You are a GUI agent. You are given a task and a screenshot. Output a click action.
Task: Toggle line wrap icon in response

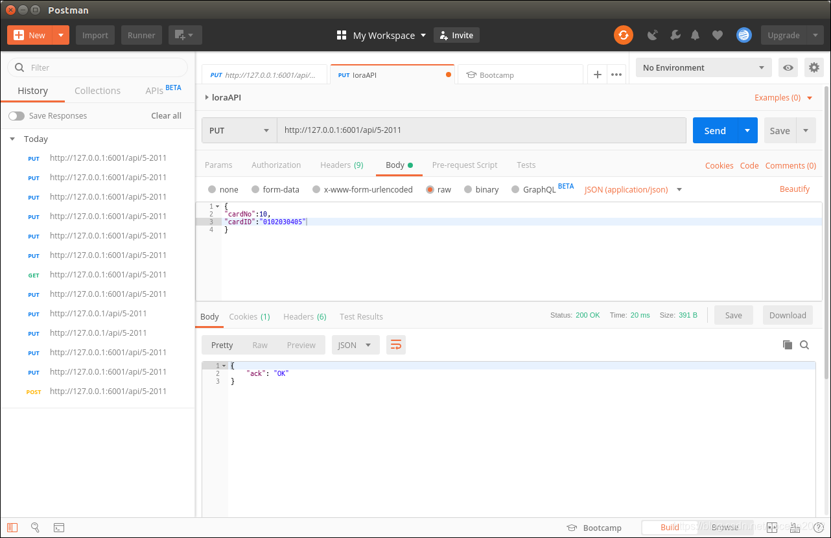click(x=395, y=345)
